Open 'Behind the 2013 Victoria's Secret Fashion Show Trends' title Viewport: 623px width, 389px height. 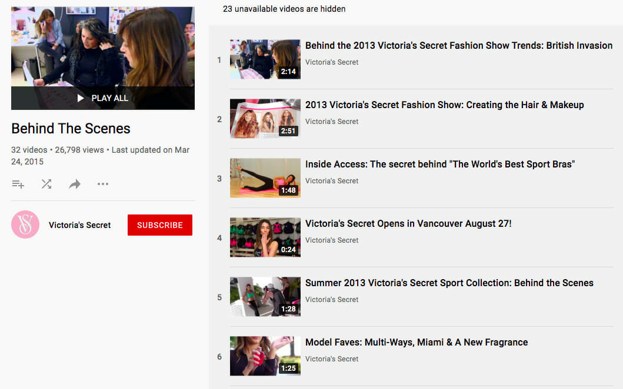click(459, 46)
